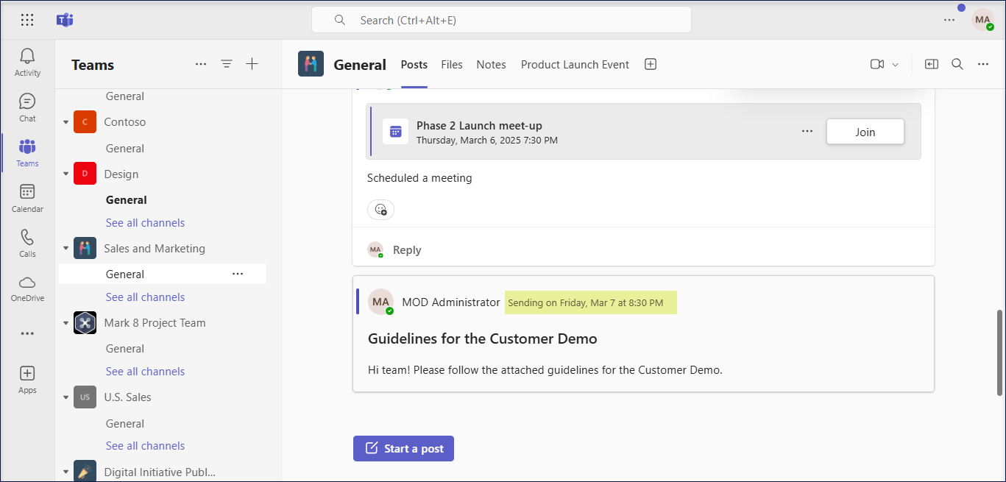Join the Phase 2 Launch meet-up

tap(865, 132)
